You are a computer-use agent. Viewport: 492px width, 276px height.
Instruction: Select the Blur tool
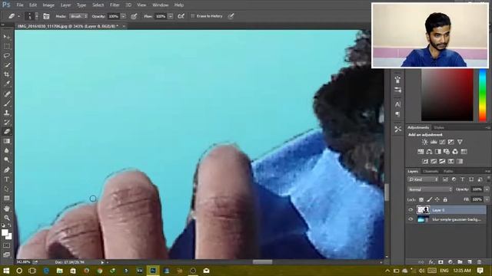(7, 150)
